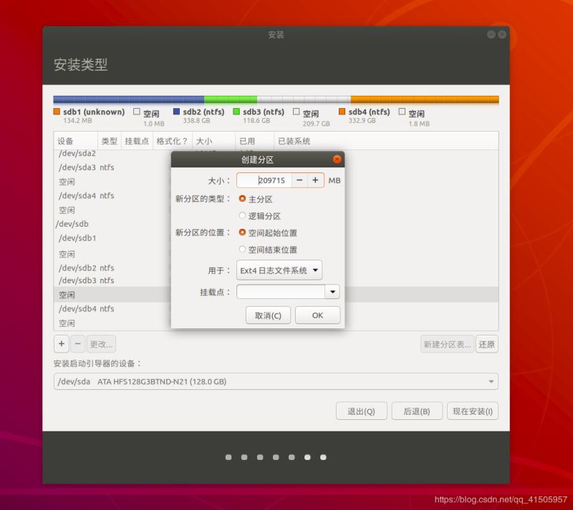573x510 pixels.
Task: Expand the 挂载点 mount point dropdown arrow
Action: [x=332, y=292]
